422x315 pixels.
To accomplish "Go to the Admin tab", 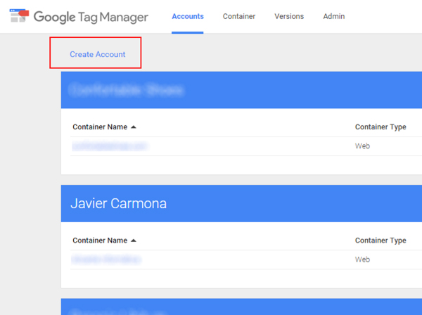I will (x=333, y=16).
